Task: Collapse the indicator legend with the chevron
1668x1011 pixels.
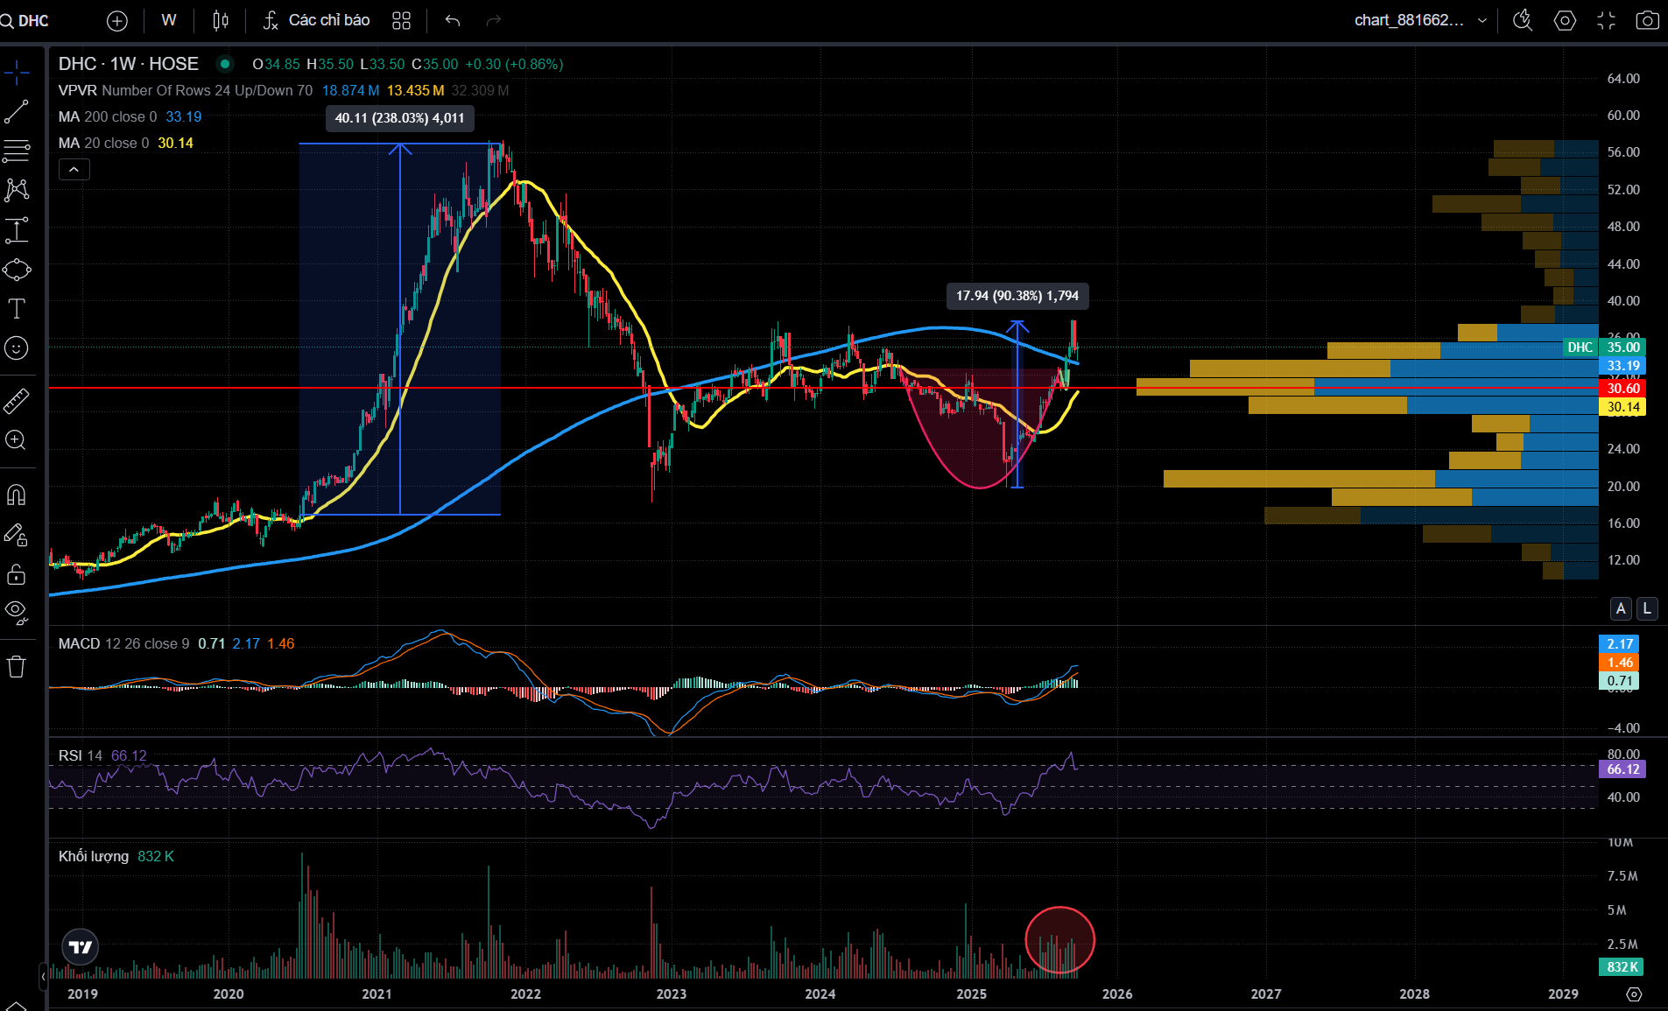Action: [x=74, y=170]
